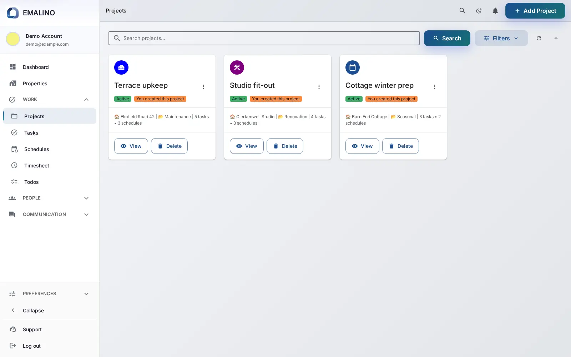Delete the Cottage winter prep project
Viewport: 571px width, 357px height.
400,146
